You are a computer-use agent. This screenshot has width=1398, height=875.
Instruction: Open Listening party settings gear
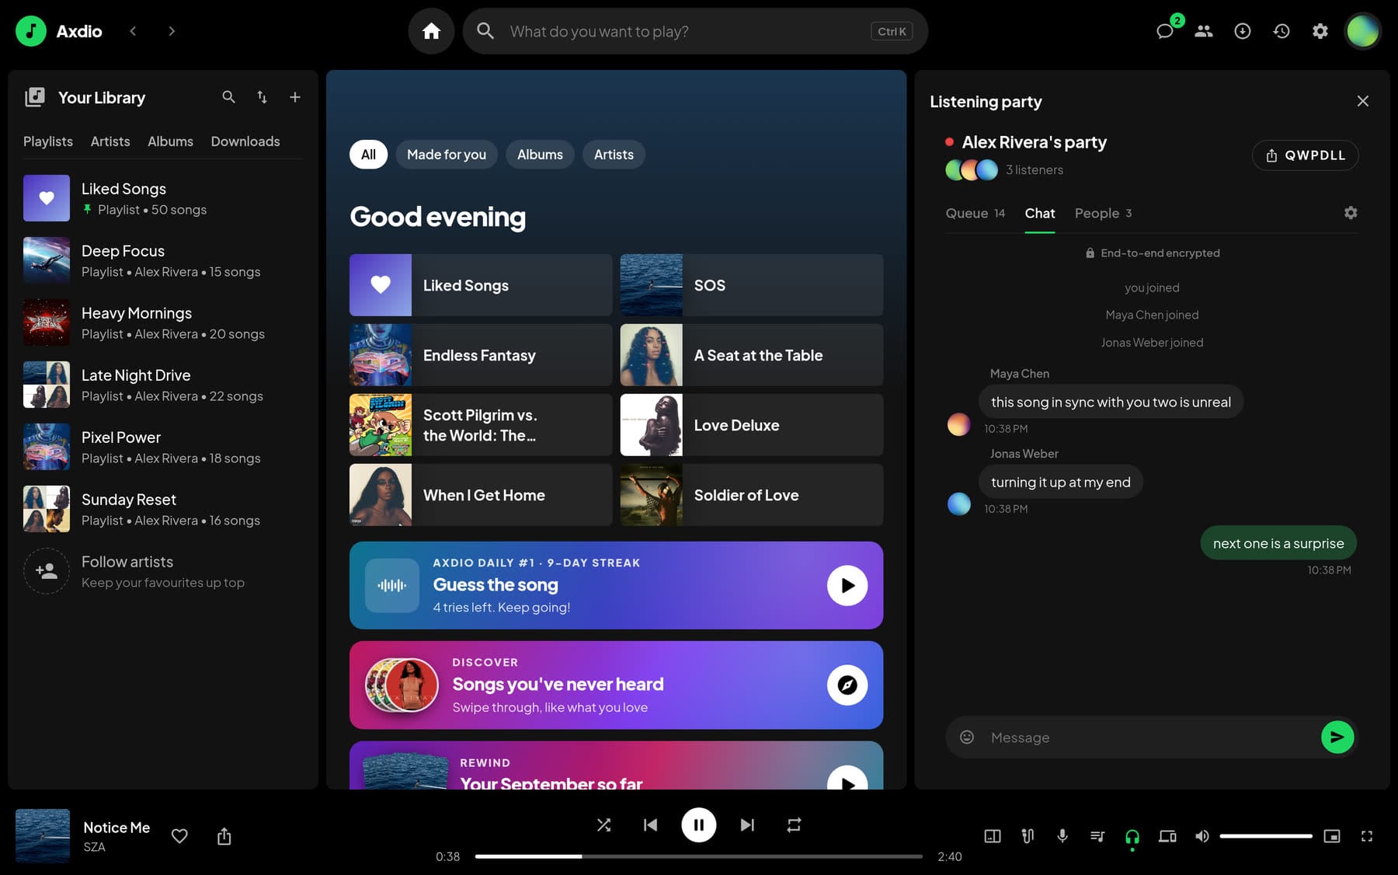point(1351,213)
